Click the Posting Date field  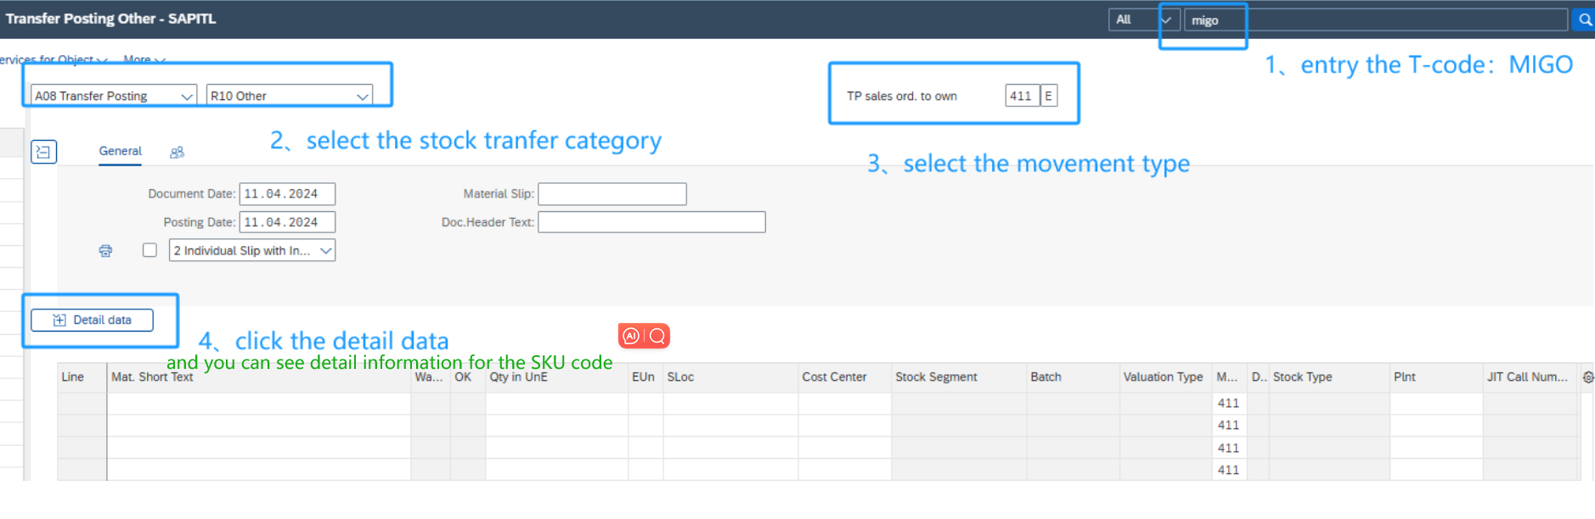coord(286,222)
